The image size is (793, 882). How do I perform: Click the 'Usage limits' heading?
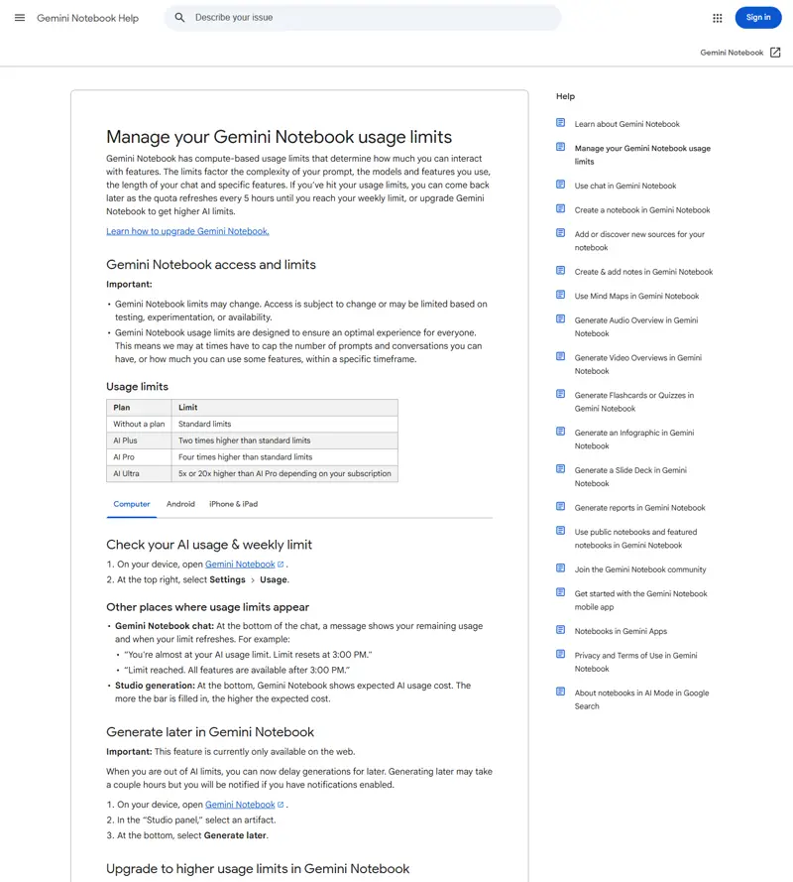137,387
